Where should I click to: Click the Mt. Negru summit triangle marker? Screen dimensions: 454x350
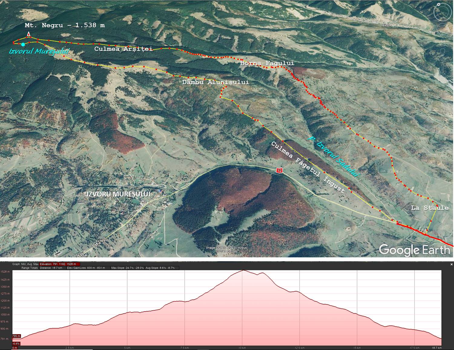point(29,34)
